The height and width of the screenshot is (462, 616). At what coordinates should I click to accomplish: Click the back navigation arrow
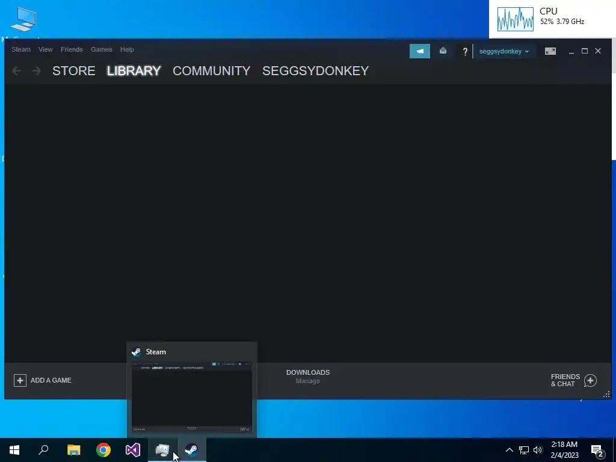tap(16, 71)
